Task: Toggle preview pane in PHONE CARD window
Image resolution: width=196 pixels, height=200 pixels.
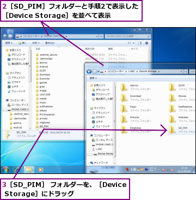Action: click(x=140, y=43)
